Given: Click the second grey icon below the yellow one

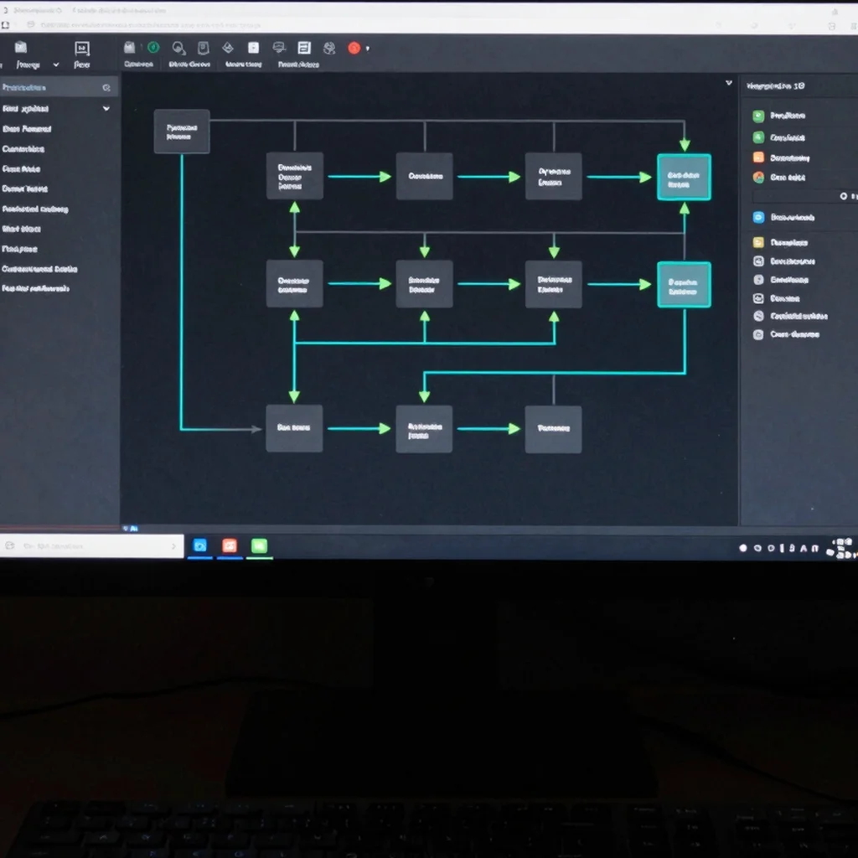Looking at the screenshot, I should click(758, 280).
